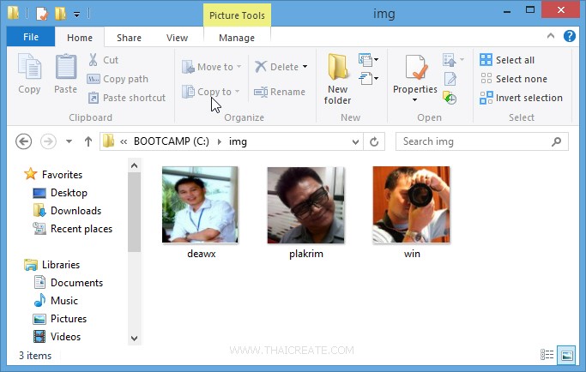Go up one folder level
The image size is (586, 372).
(88, 141)
